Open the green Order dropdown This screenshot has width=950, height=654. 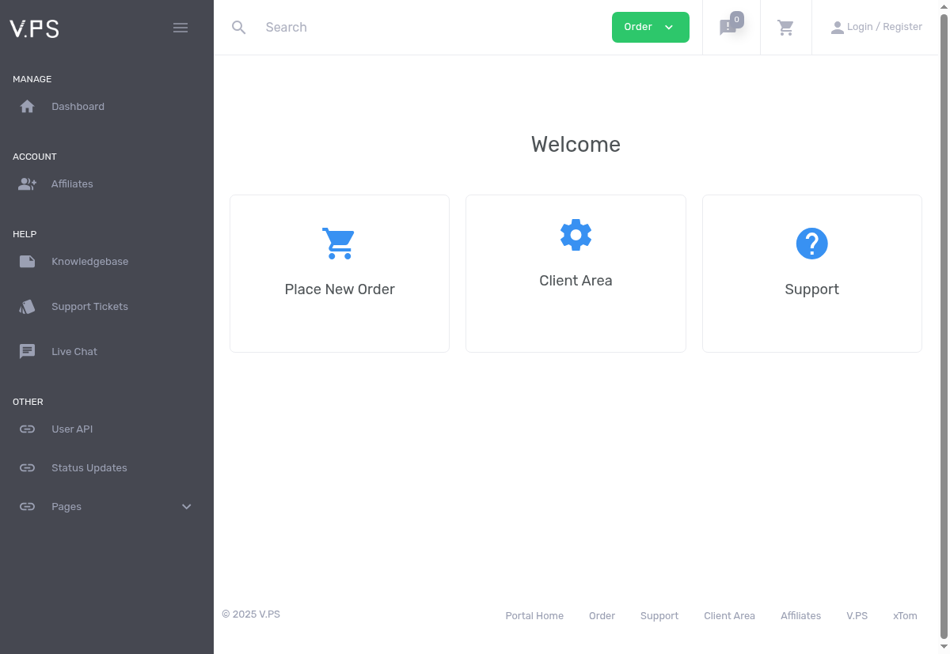651,28
